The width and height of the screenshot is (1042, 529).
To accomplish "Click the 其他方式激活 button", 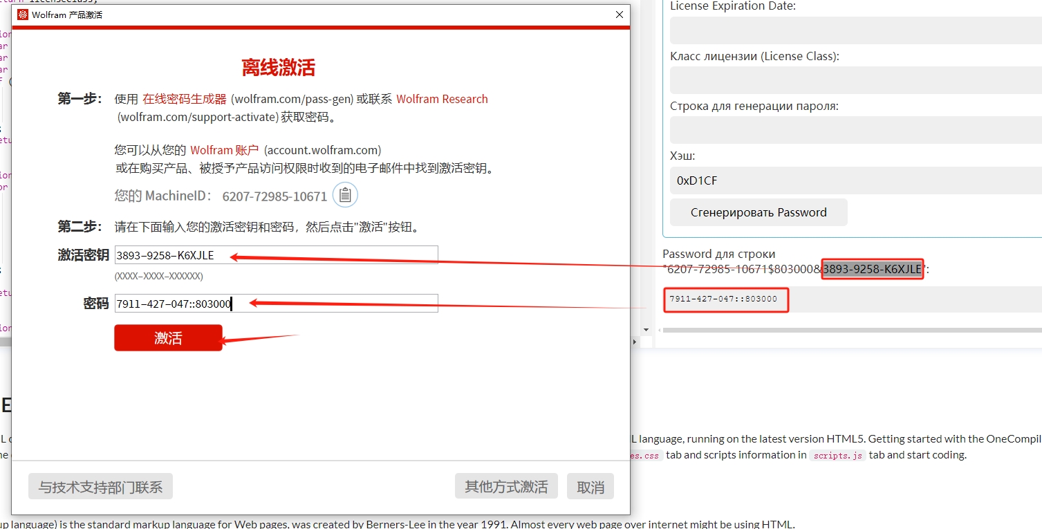I will coord(506,486).
